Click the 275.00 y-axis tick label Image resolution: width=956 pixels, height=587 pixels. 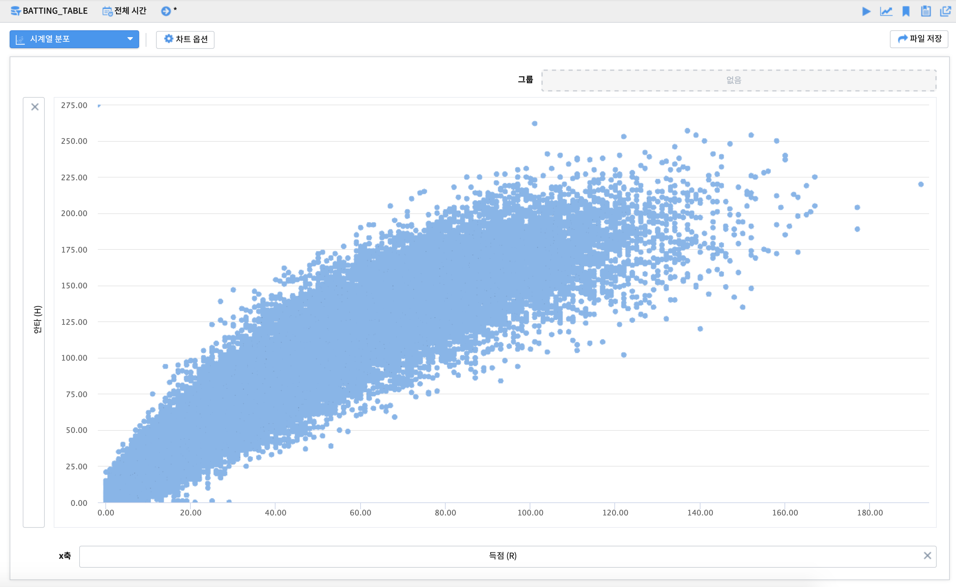tap(74, 105)
